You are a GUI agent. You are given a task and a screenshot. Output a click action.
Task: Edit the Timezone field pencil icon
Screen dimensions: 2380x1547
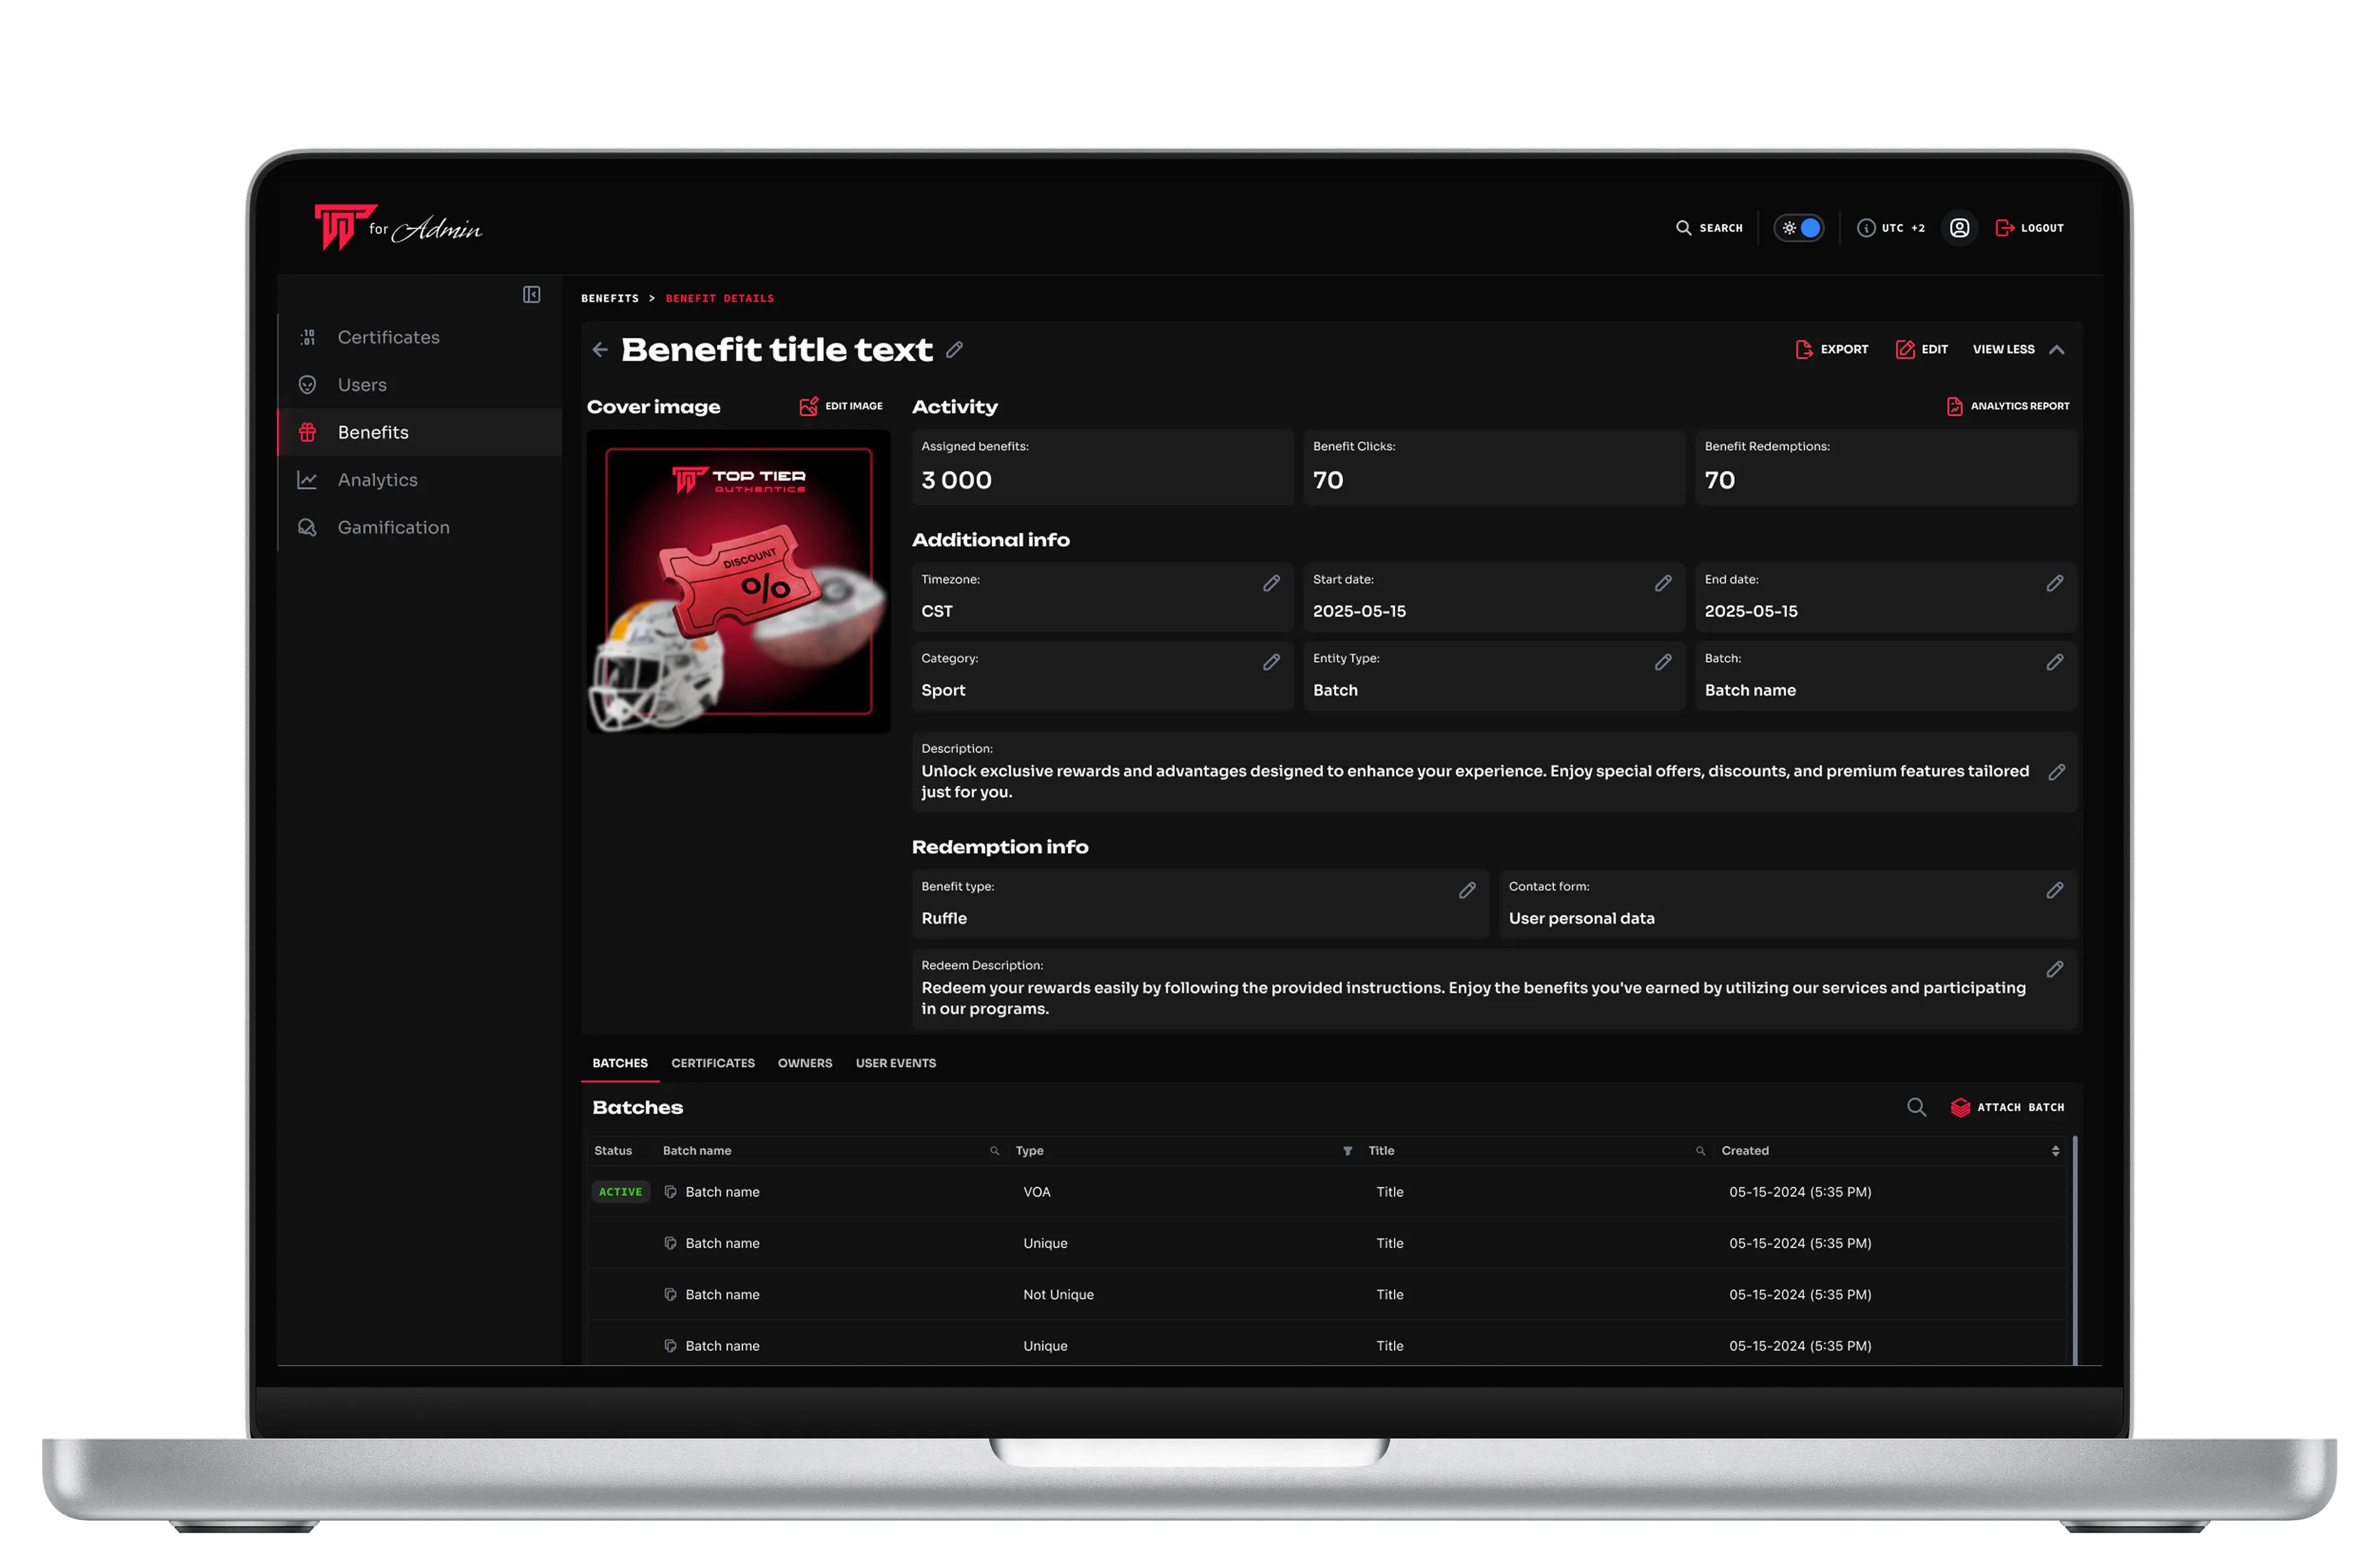(1271, 583)
